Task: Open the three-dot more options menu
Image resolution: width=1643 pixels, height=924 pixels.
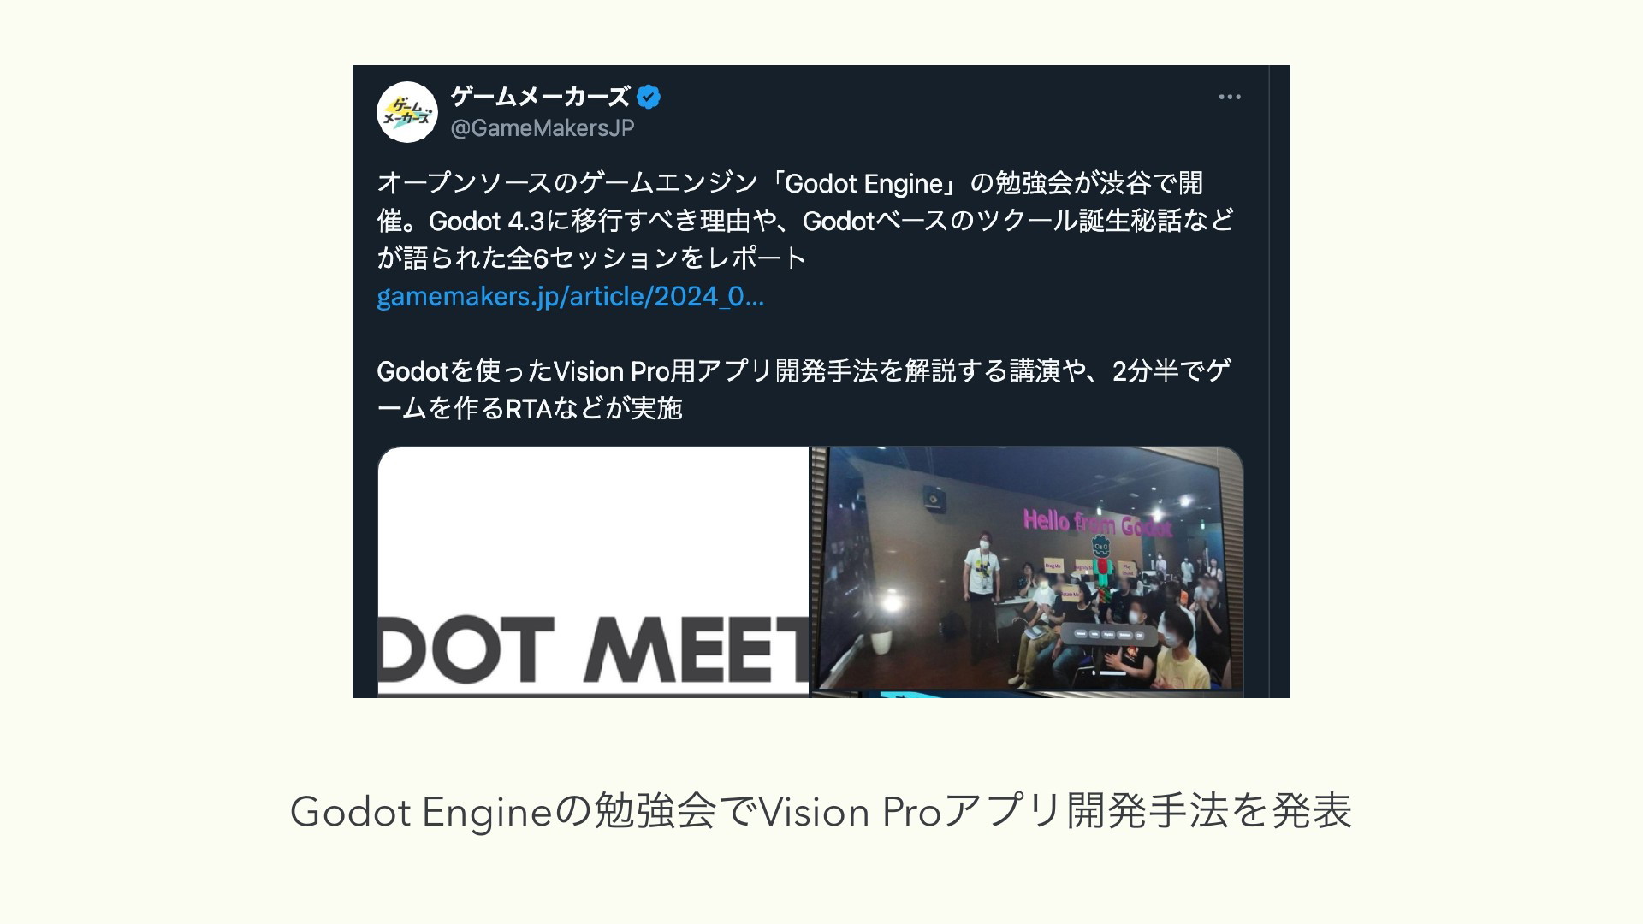Action: (x=1230, y=97)
